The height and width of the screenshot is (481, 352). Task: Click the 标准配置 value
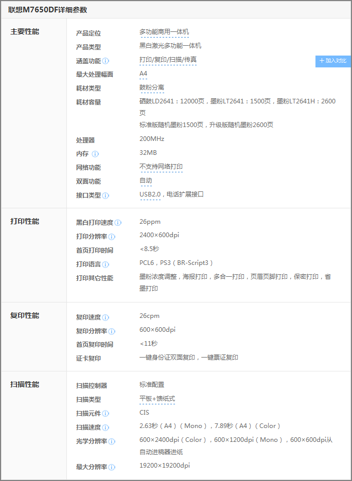click(x=152, y=384)
